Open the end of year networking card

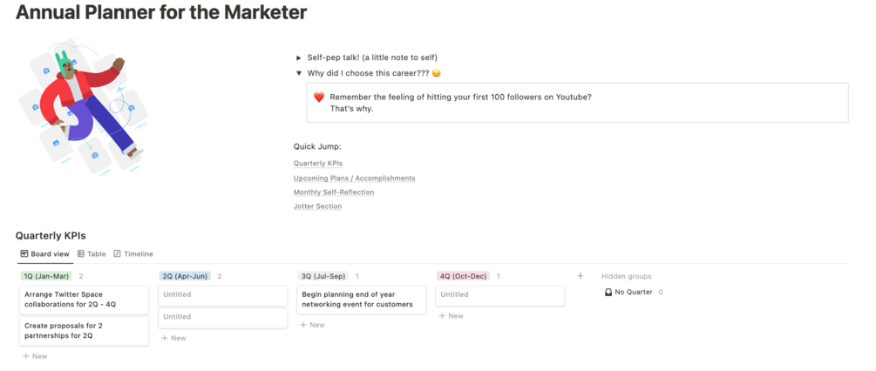[361, 300]
